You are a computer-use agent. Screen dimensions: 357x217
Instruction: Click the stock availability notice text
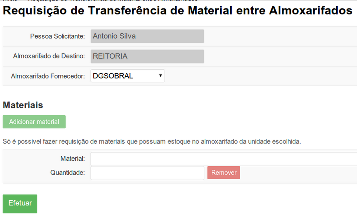coord(152,141)
